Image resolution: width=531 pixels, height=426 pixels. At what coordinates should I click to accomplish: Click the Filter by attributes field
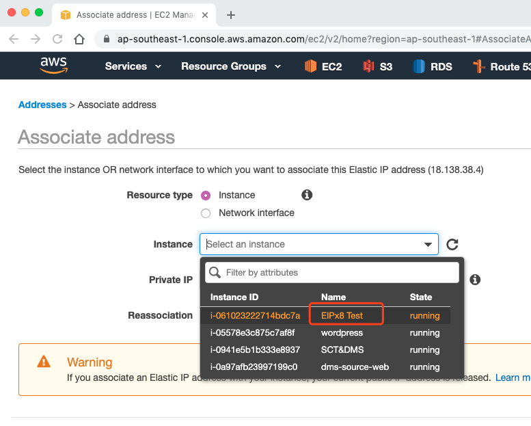click(332, 272)
